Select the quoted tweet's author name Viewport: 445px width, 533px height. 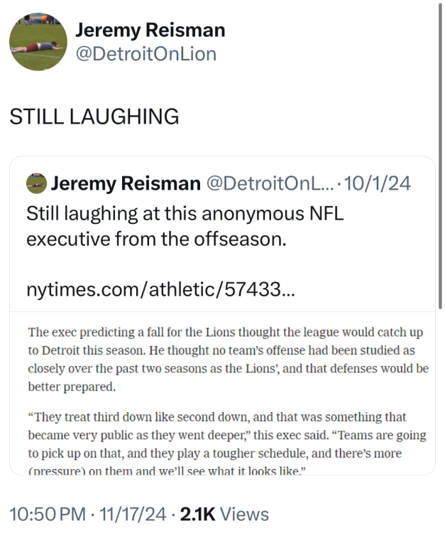click(x=126, y=184)
